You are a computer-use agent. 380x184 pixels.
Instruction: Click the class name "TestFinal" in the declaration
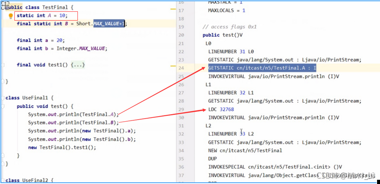pyautogui.click(x=55, y=7)
